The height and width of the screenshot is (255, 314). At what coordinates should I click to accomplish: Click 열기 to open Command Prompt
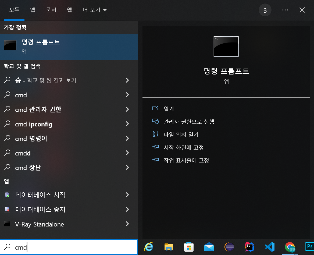coord(169,109)
